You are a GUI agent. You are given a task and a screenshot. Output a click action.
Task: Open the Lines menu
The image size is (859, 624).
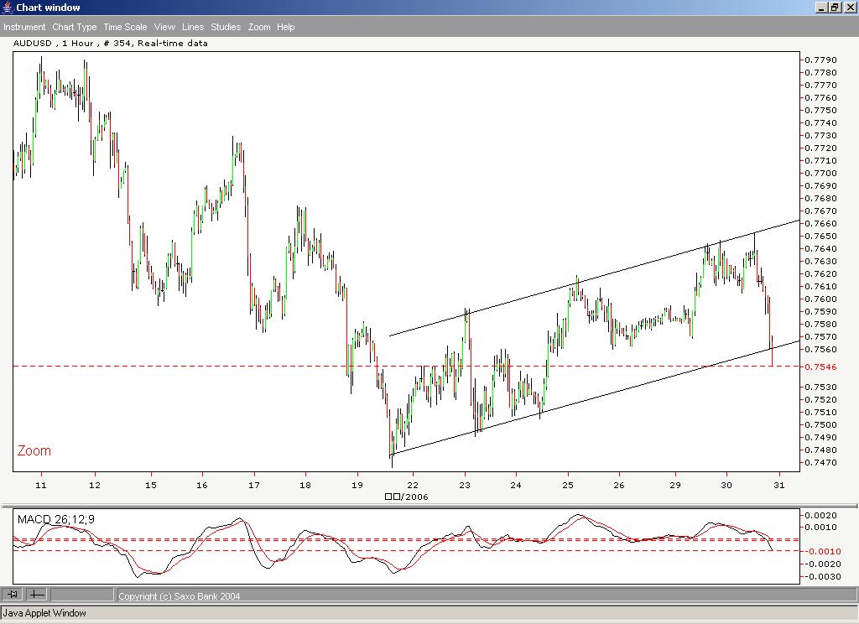tap(192, 27)
